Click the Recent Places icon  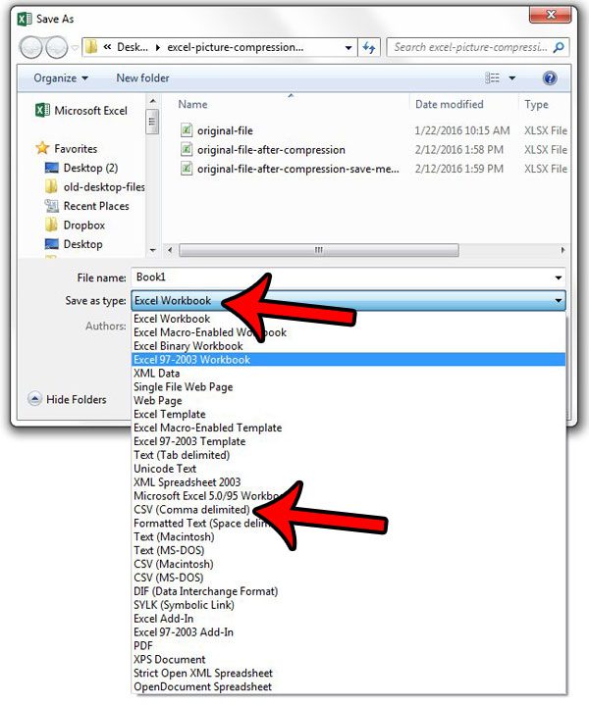click(x=52, y=206)
